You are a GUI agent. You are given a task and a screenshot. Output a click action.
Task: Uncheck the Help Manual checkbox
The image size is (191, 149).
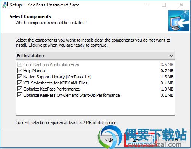click(19, 71)
